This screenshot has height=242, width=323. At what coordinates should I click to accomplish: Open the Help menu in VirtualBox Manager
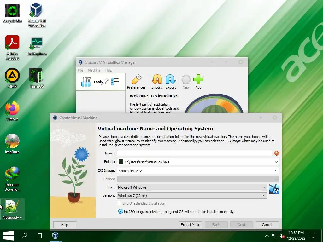109,70
